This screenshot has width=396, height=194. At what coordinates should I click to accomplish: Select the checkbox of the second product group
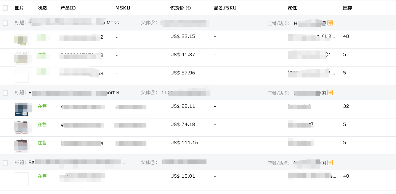(x=5, y=93)
